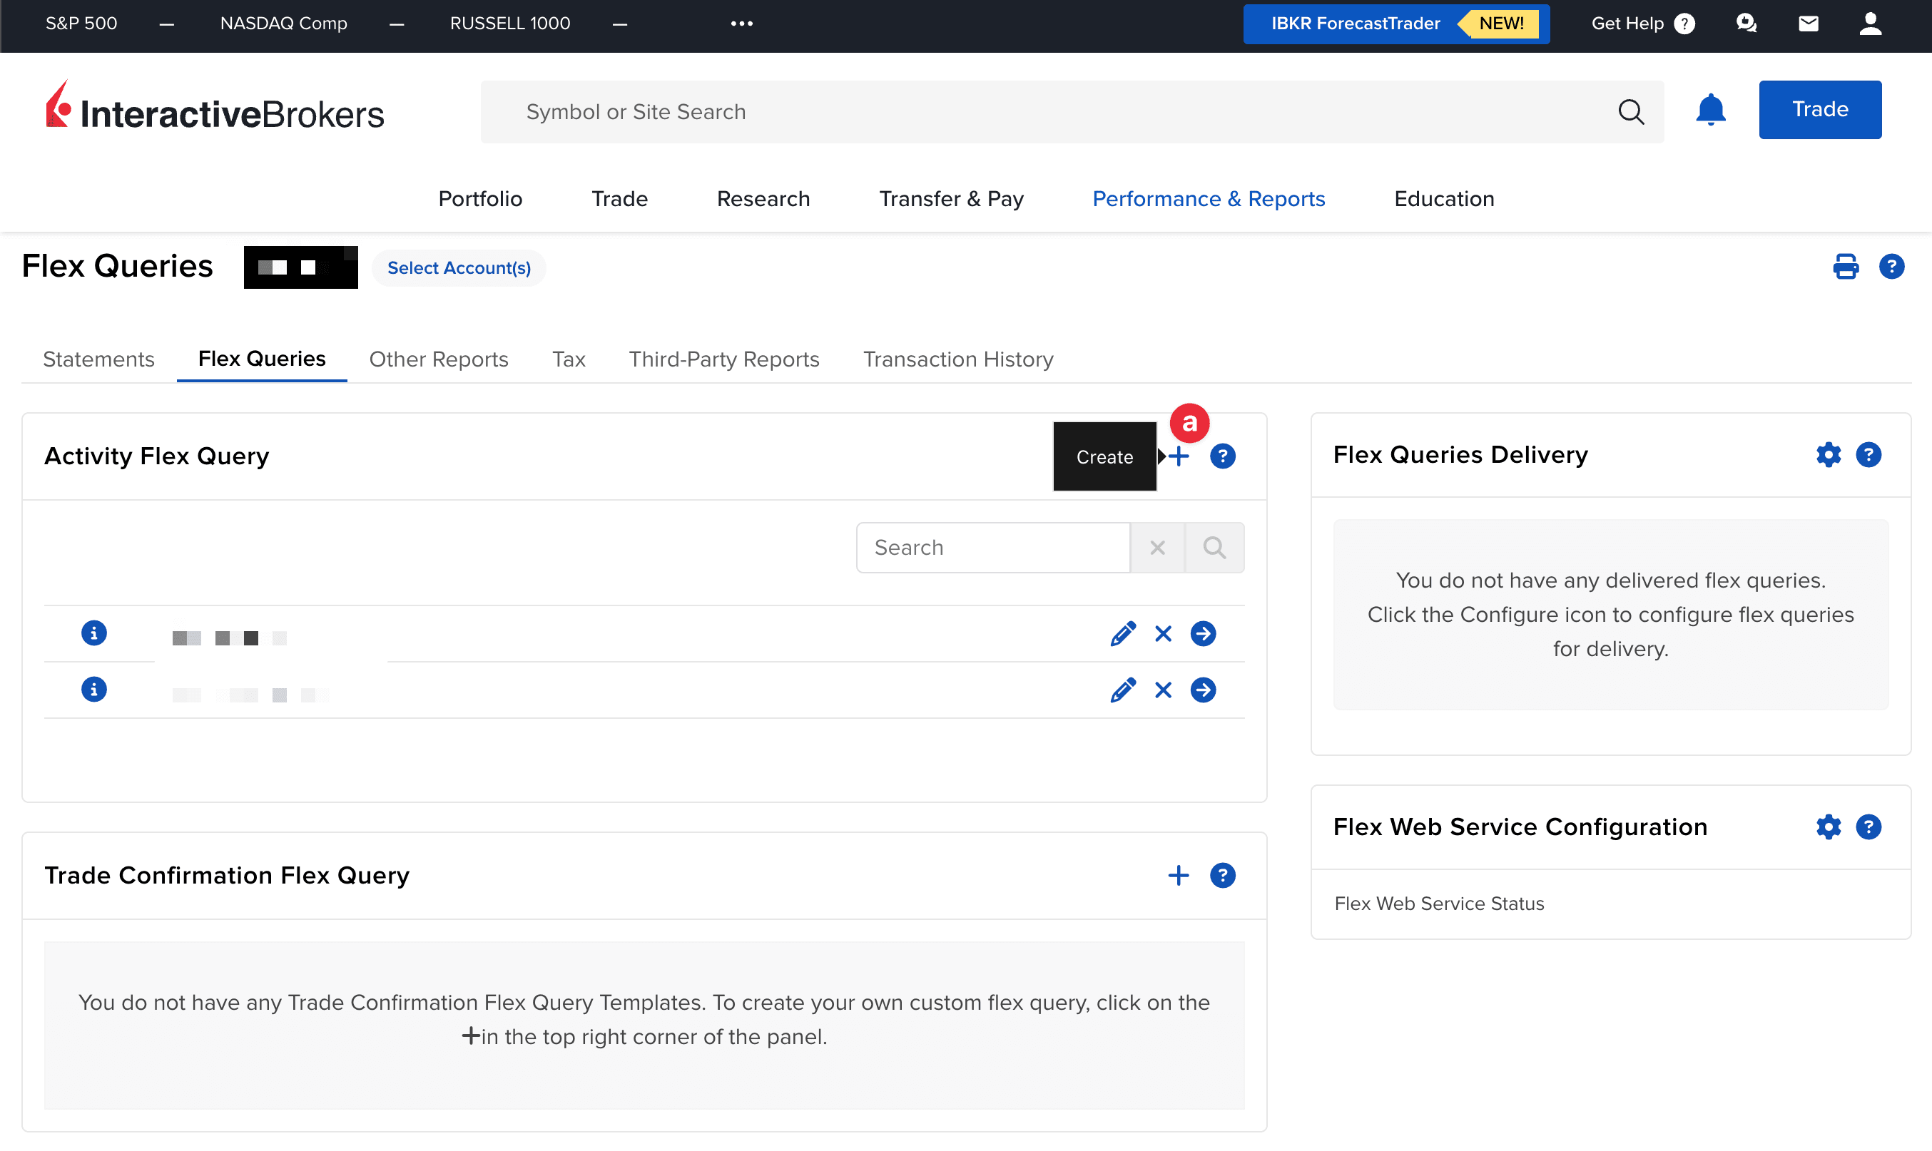Expand additional market indices via ellipsis
The height and width of the screenshot is (1151, 1932).
[742, 24]
